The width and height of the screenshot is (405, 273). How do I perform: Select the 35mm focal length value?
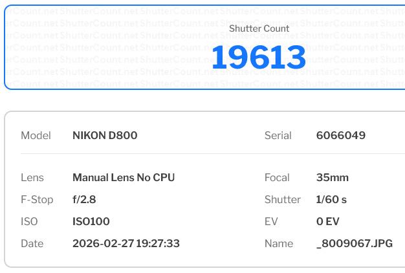point(331,178)
